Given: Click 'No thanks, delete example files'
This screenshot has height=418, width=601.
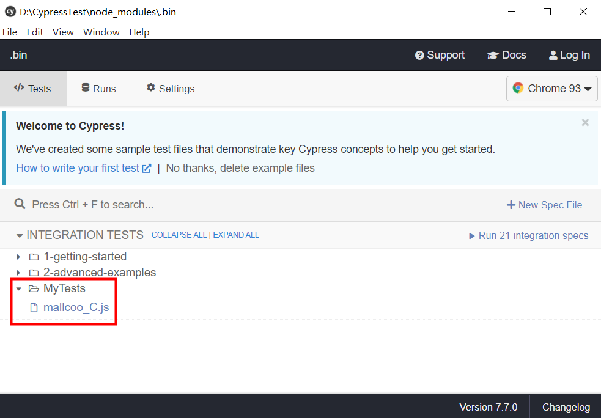Looking at the screenshot, I should 240,168.
